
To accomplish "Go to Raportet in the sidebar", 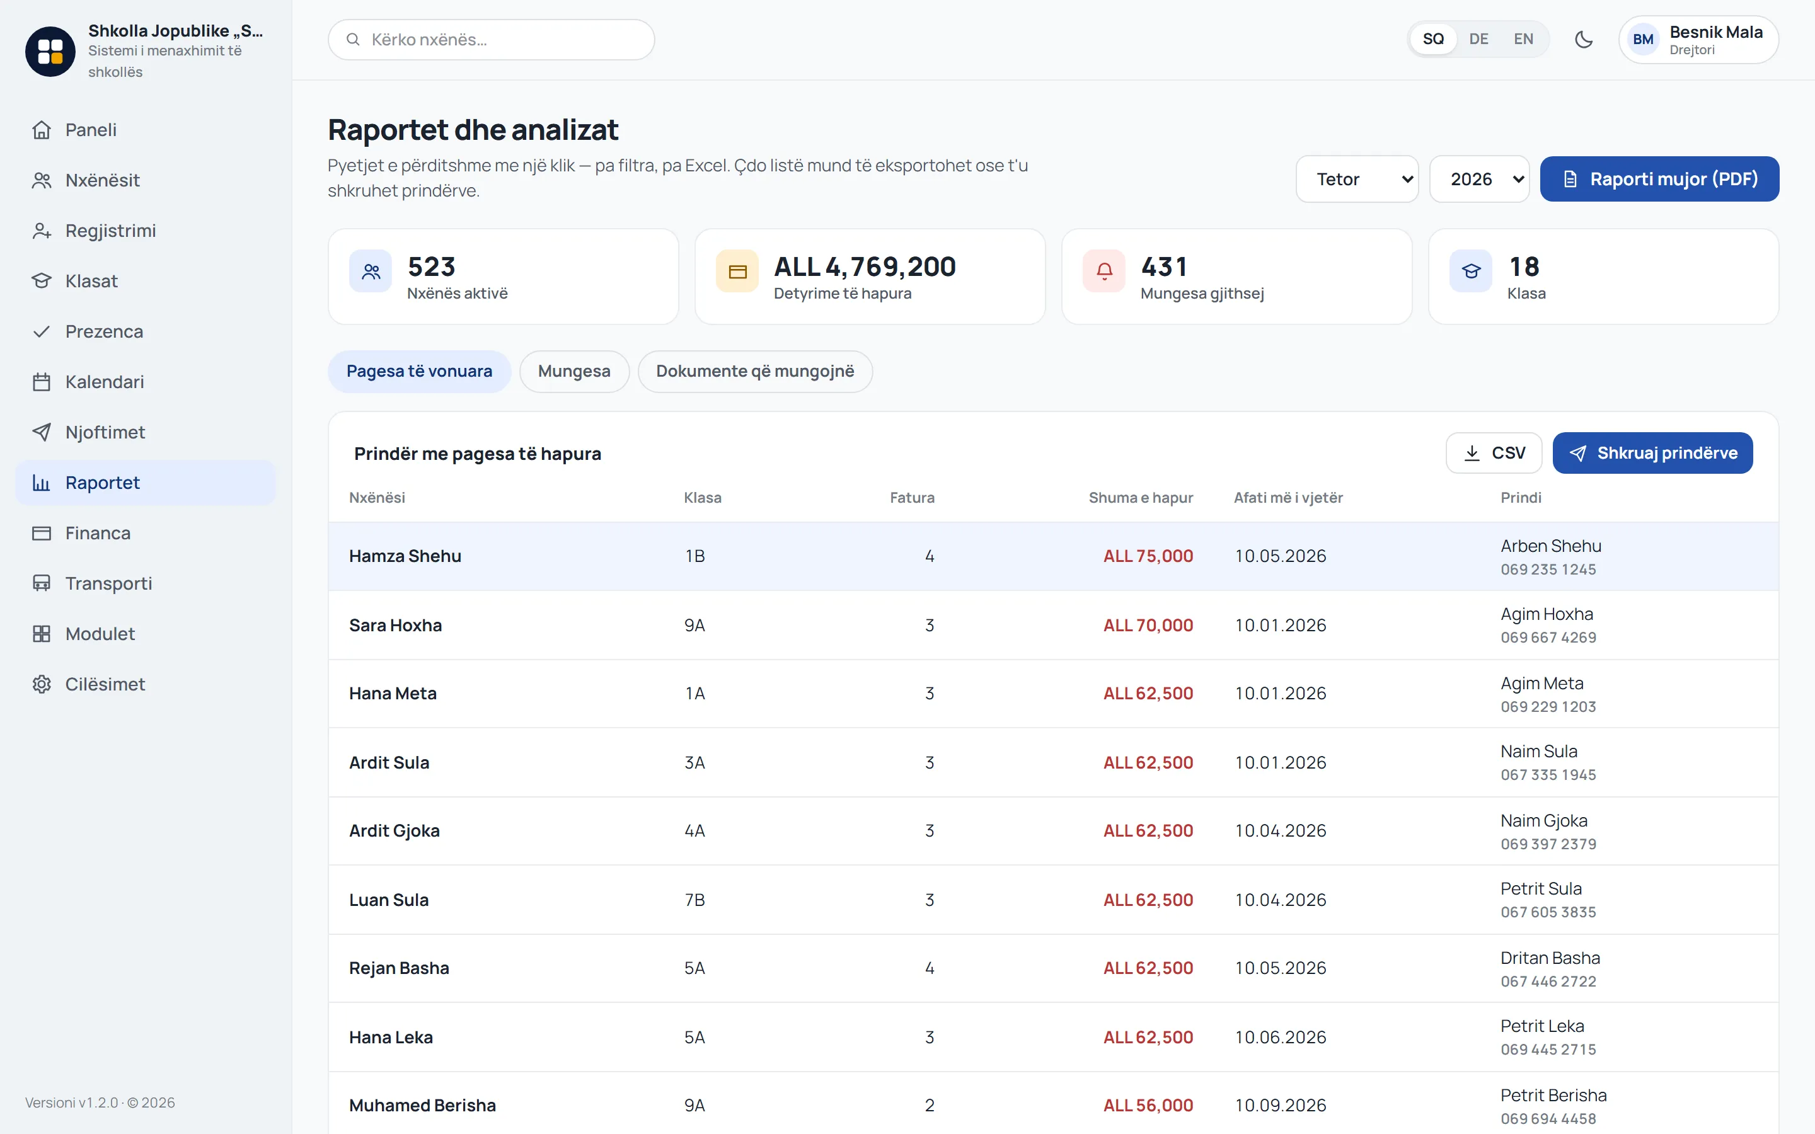I will [146, 482].
